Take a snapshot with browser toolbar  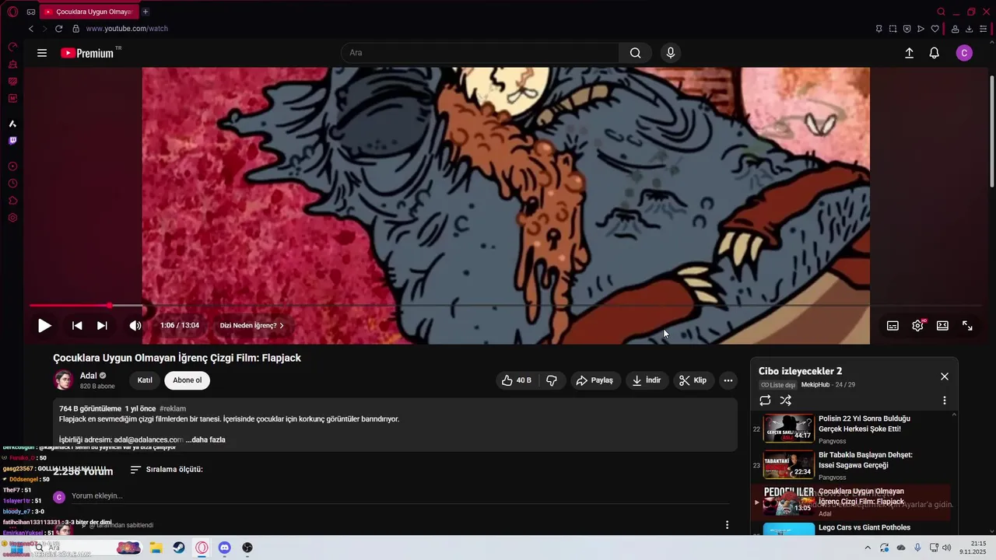[893, 29]
